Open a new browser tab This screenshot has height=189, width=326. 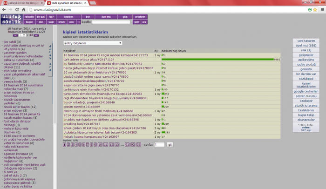point(92,3)
